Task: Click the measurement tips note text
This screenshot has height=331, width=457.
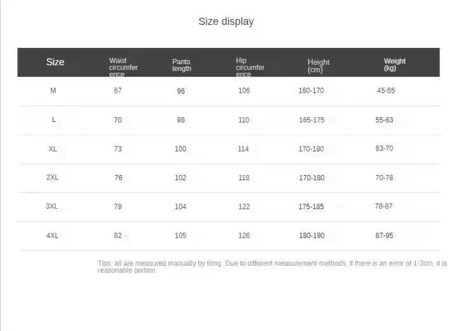Action: [x=272, y=266]
